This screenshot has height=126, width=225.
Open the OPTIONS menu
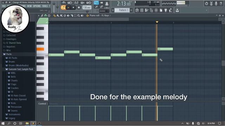point(37,6)
